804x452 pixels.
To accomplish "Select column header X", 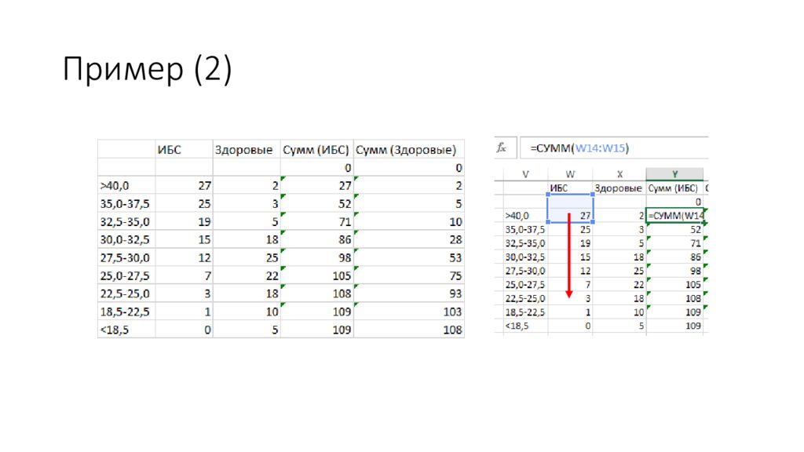I will (x=619, y=174).
